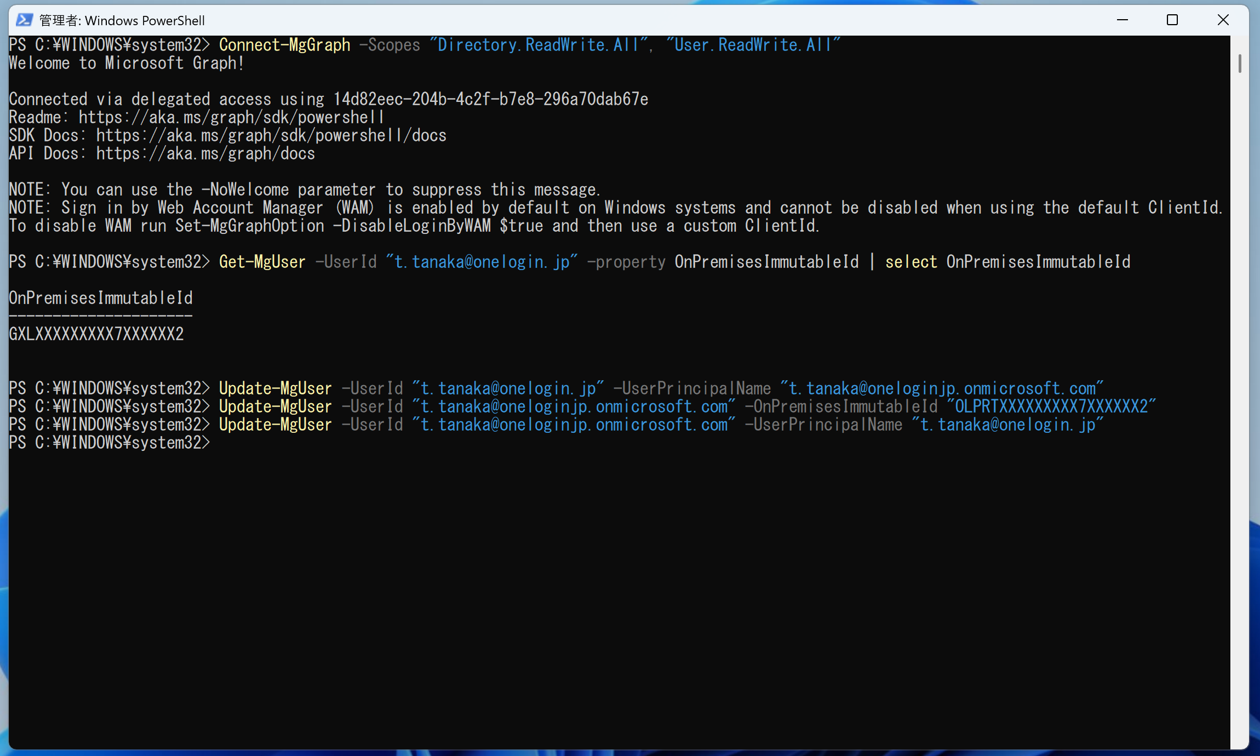
Task: Minimize the PowerShell window
Action: [1122, 20]
